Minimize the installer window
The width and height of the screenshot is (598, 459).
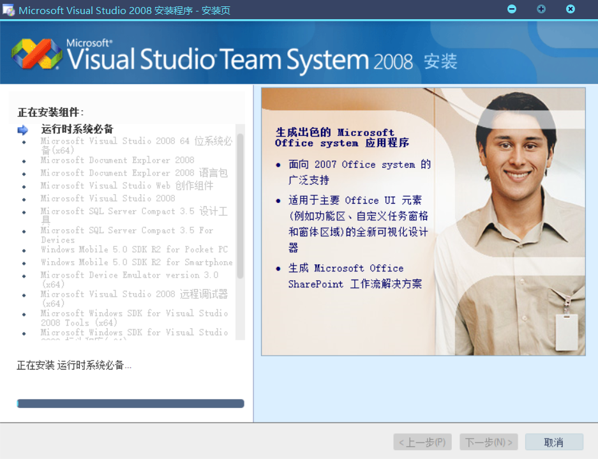[512, 9]
